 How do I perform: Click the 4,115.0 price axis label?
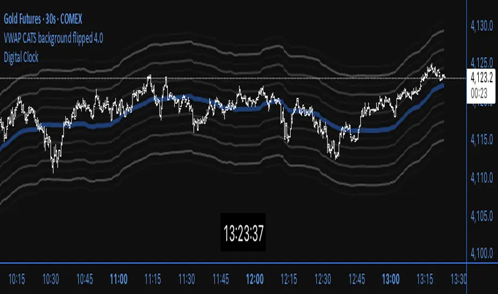point(482,140)
